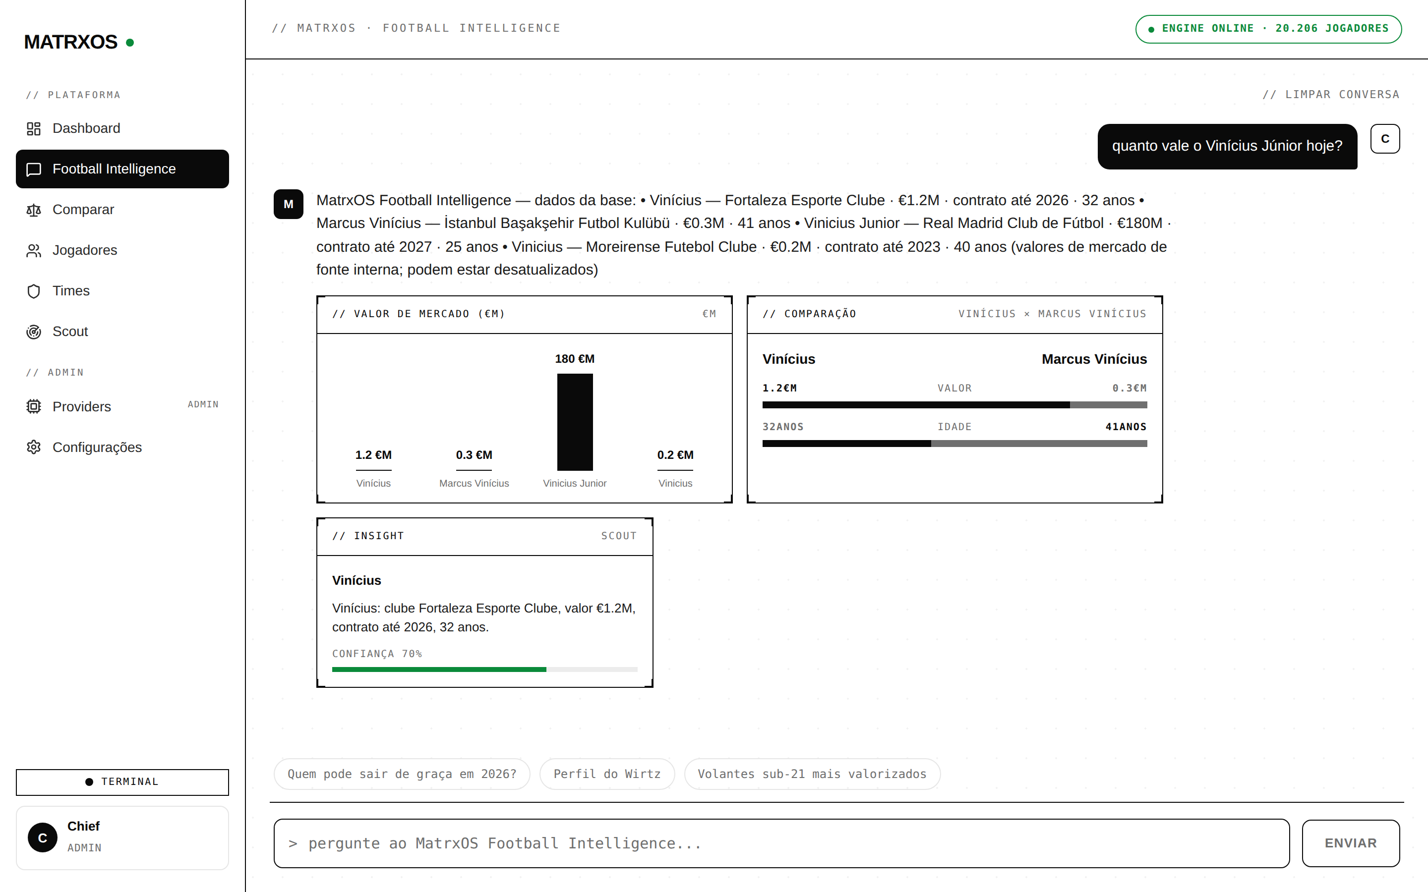Click SCOUT tag in Insight card
This screenshot has width=1428, height=892.
(x=619, y=536)
